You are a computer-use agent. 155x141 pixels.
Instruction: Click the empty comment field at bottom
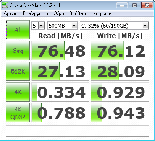tap(77, 131)
